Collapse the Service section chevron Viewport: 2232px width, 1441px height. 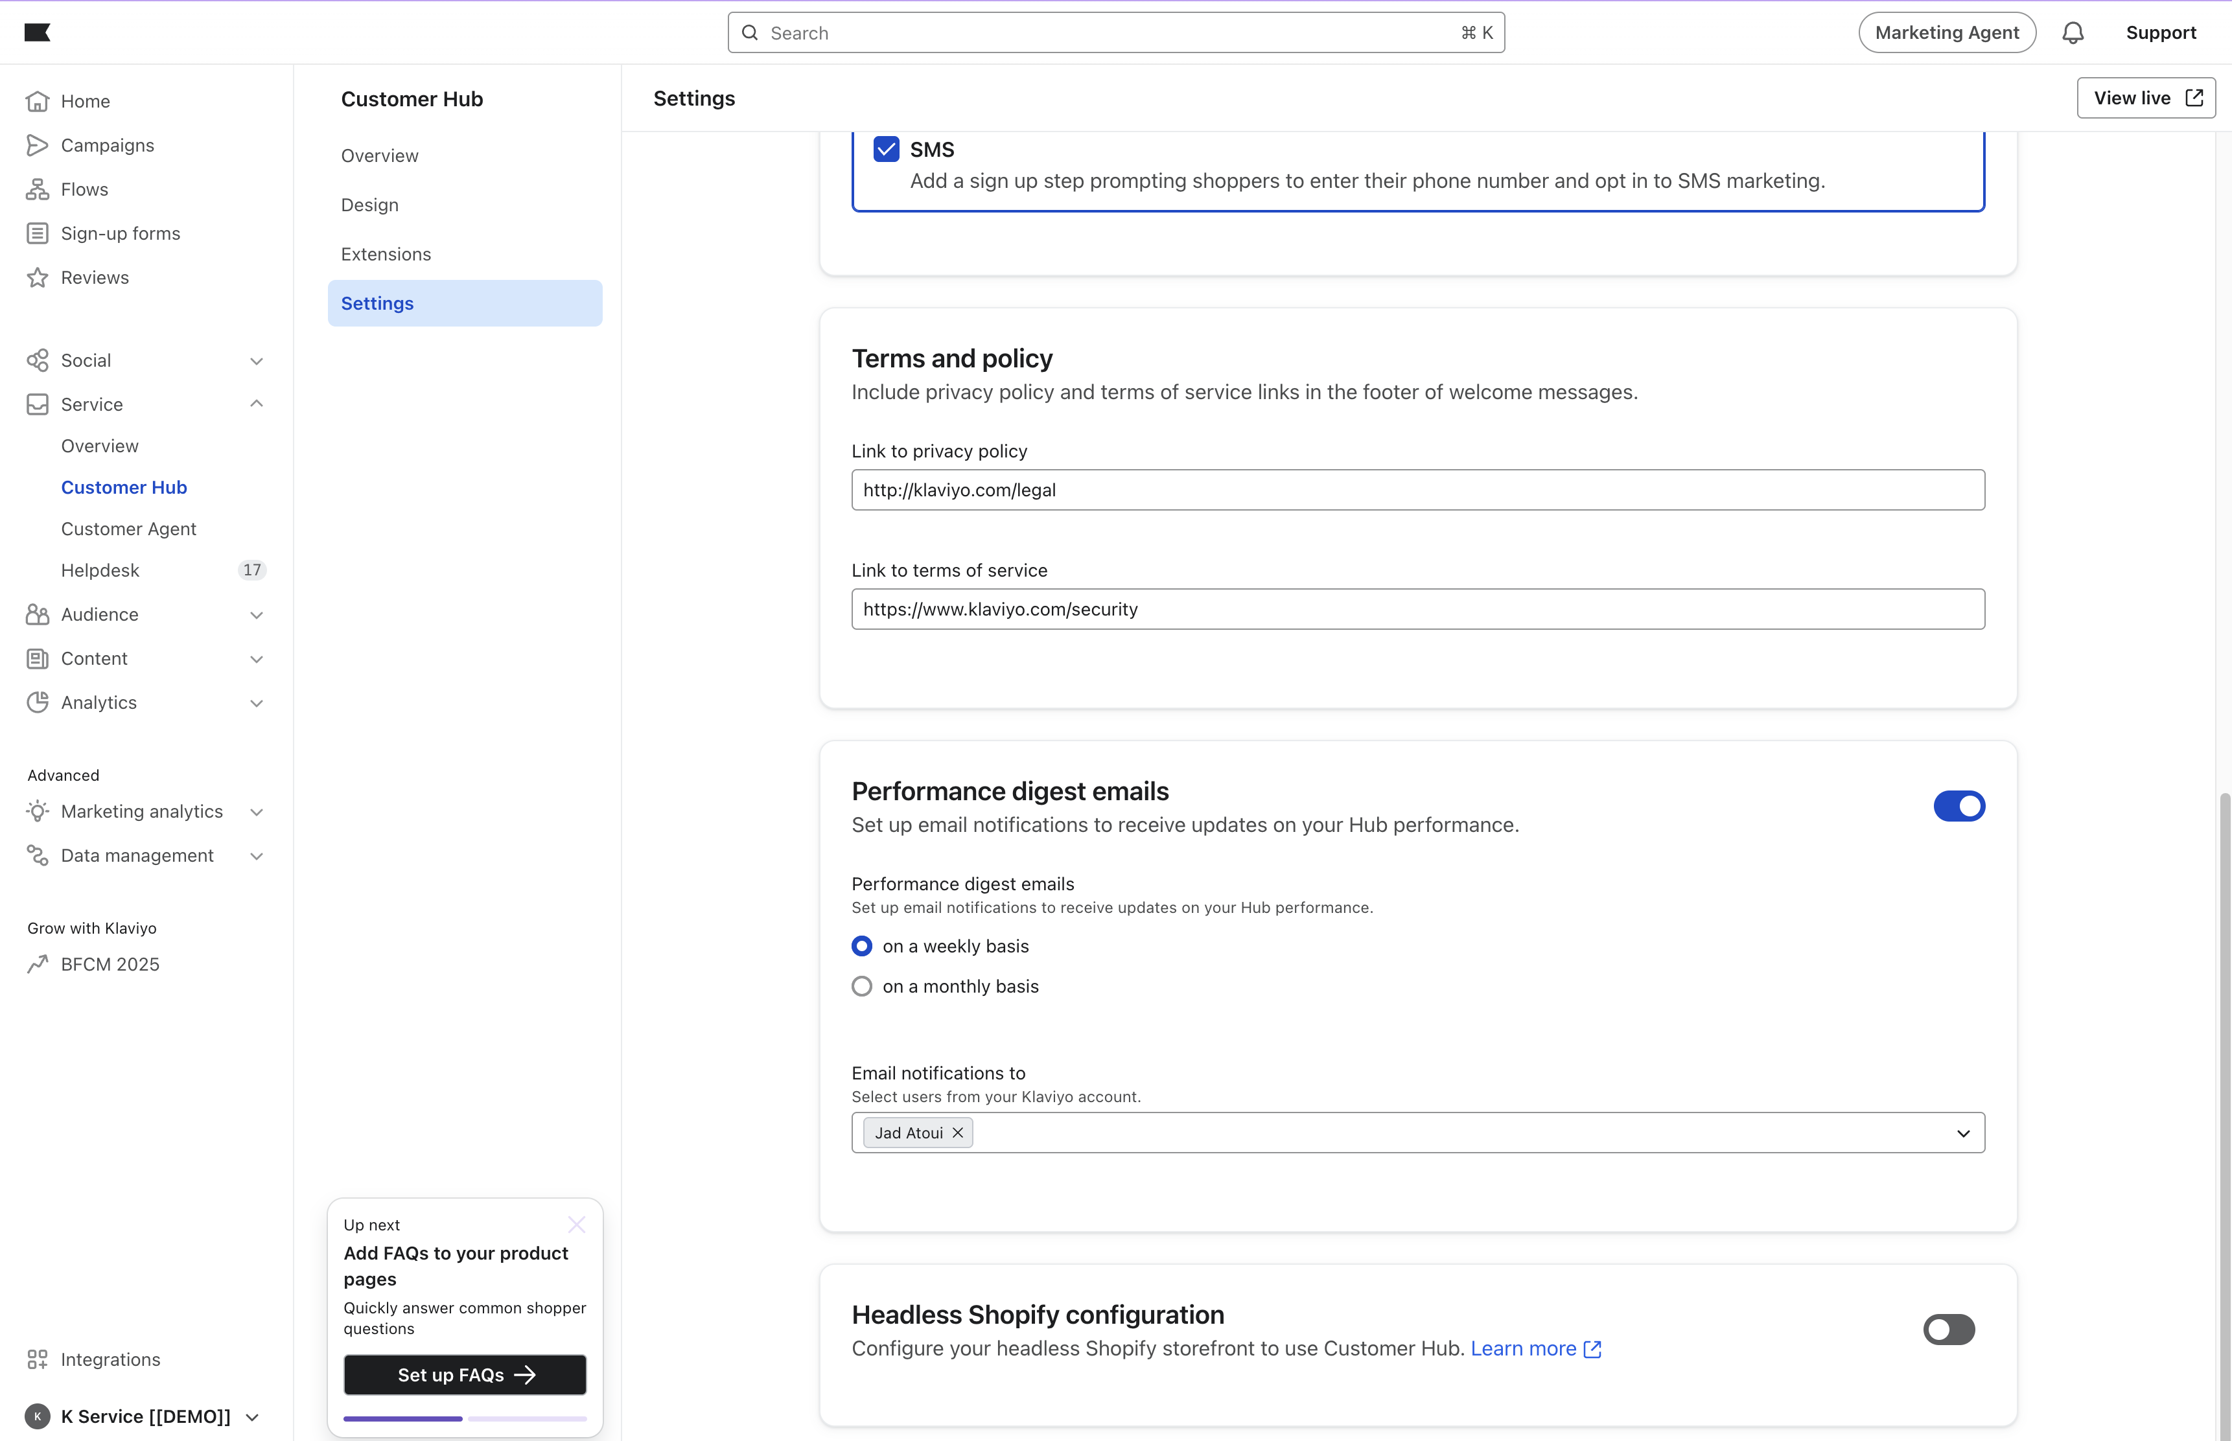(257, 404)
